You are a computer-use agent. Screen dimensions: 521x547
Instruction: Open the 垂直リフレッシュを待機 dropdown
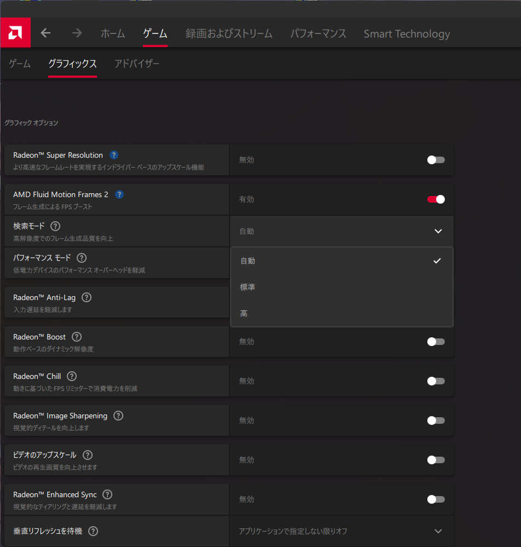342,531
